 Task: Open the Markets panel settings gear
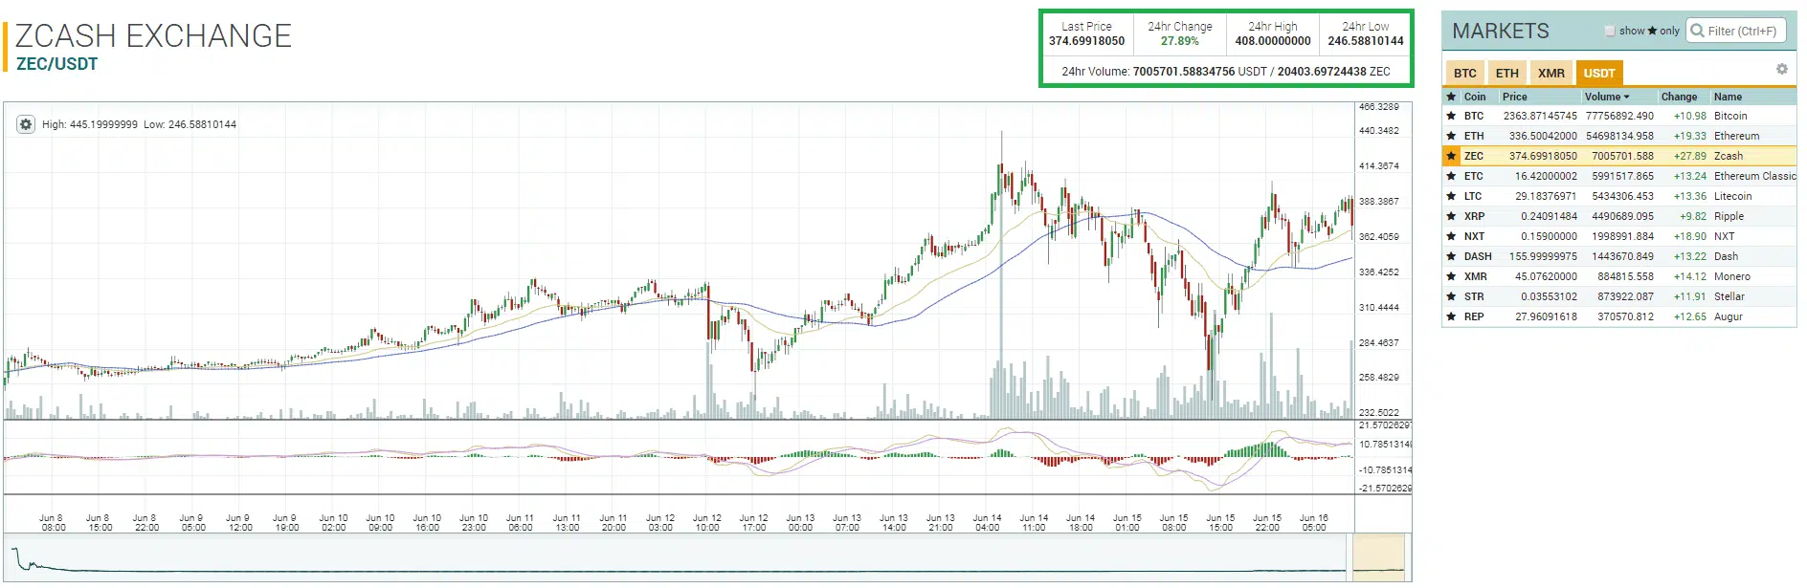click(1781, 69)
